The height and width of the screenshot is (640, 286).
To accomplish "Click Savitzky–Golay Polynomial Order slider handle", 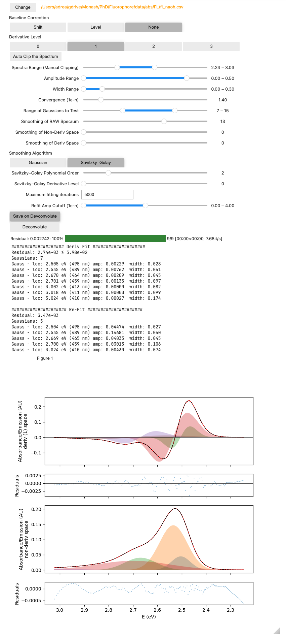I will click(108, 173).
